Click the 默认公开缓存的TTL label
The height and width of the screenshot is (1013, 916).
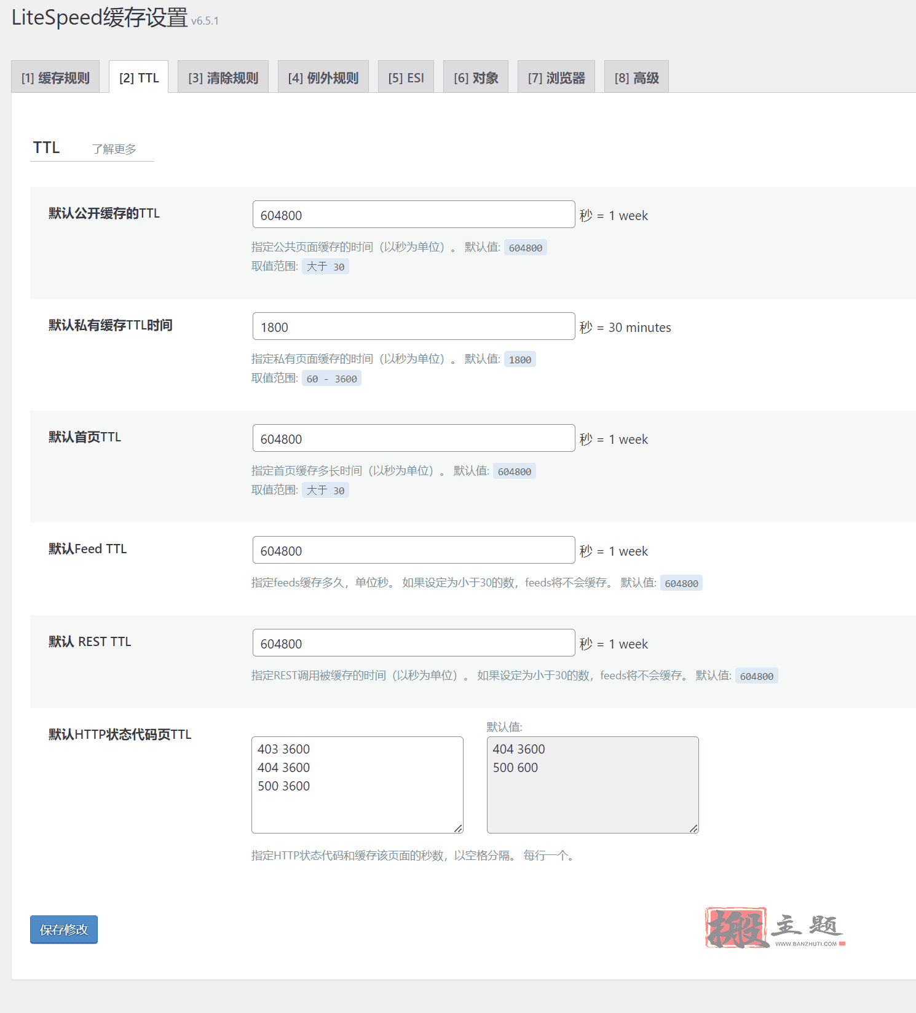coord(105,213)
